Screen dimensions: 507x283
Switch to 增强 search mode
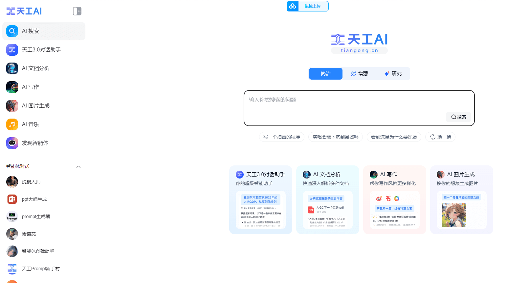360,74
